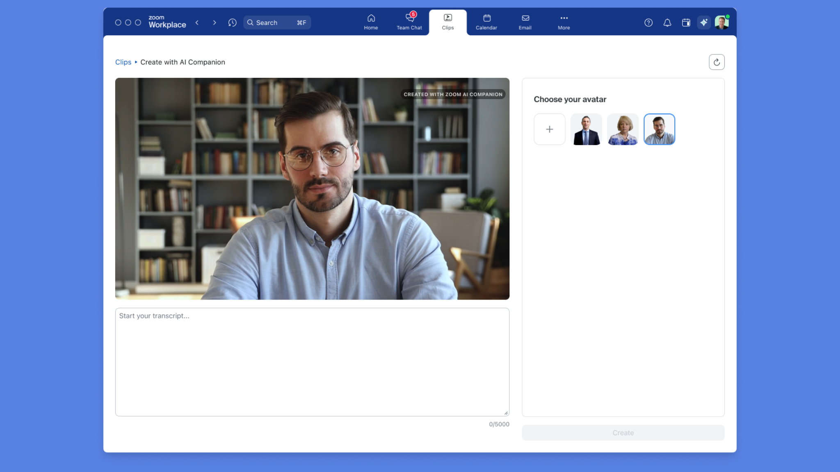The image size is (840, 472).
Task: Select the Clips tab
Action: tap(447, 22)
